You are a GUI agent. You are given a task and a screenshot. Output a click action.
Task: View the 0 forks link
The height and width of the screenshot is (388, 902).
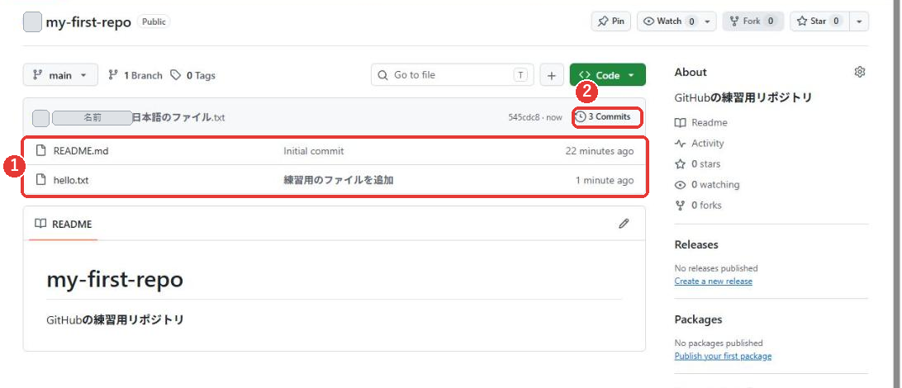coord(706,206)
